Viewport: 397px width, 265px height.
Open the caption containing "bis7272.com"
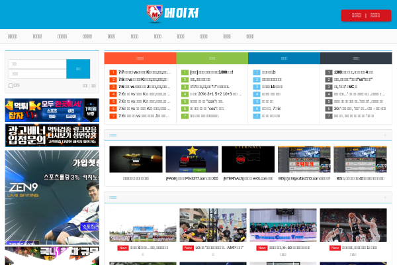pyautogui.click(x=304, y=178)
